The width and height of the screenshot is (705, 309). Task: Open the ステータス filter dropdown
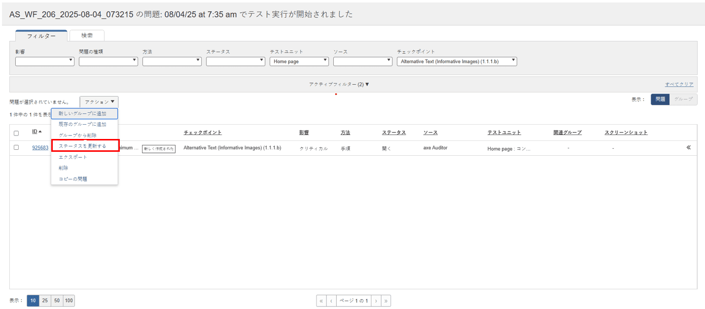(x=235, y=62)
